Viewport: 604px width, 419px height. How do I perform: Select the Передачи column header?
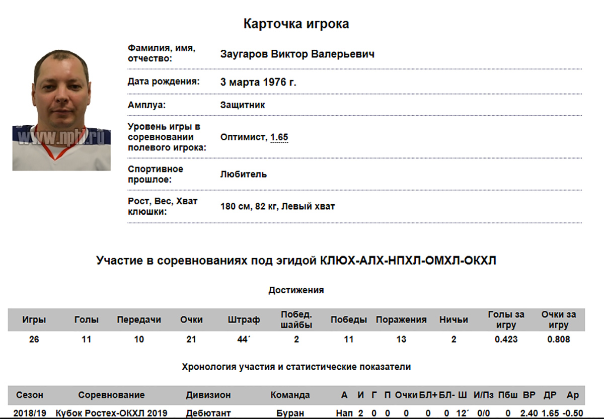(139, 320)
